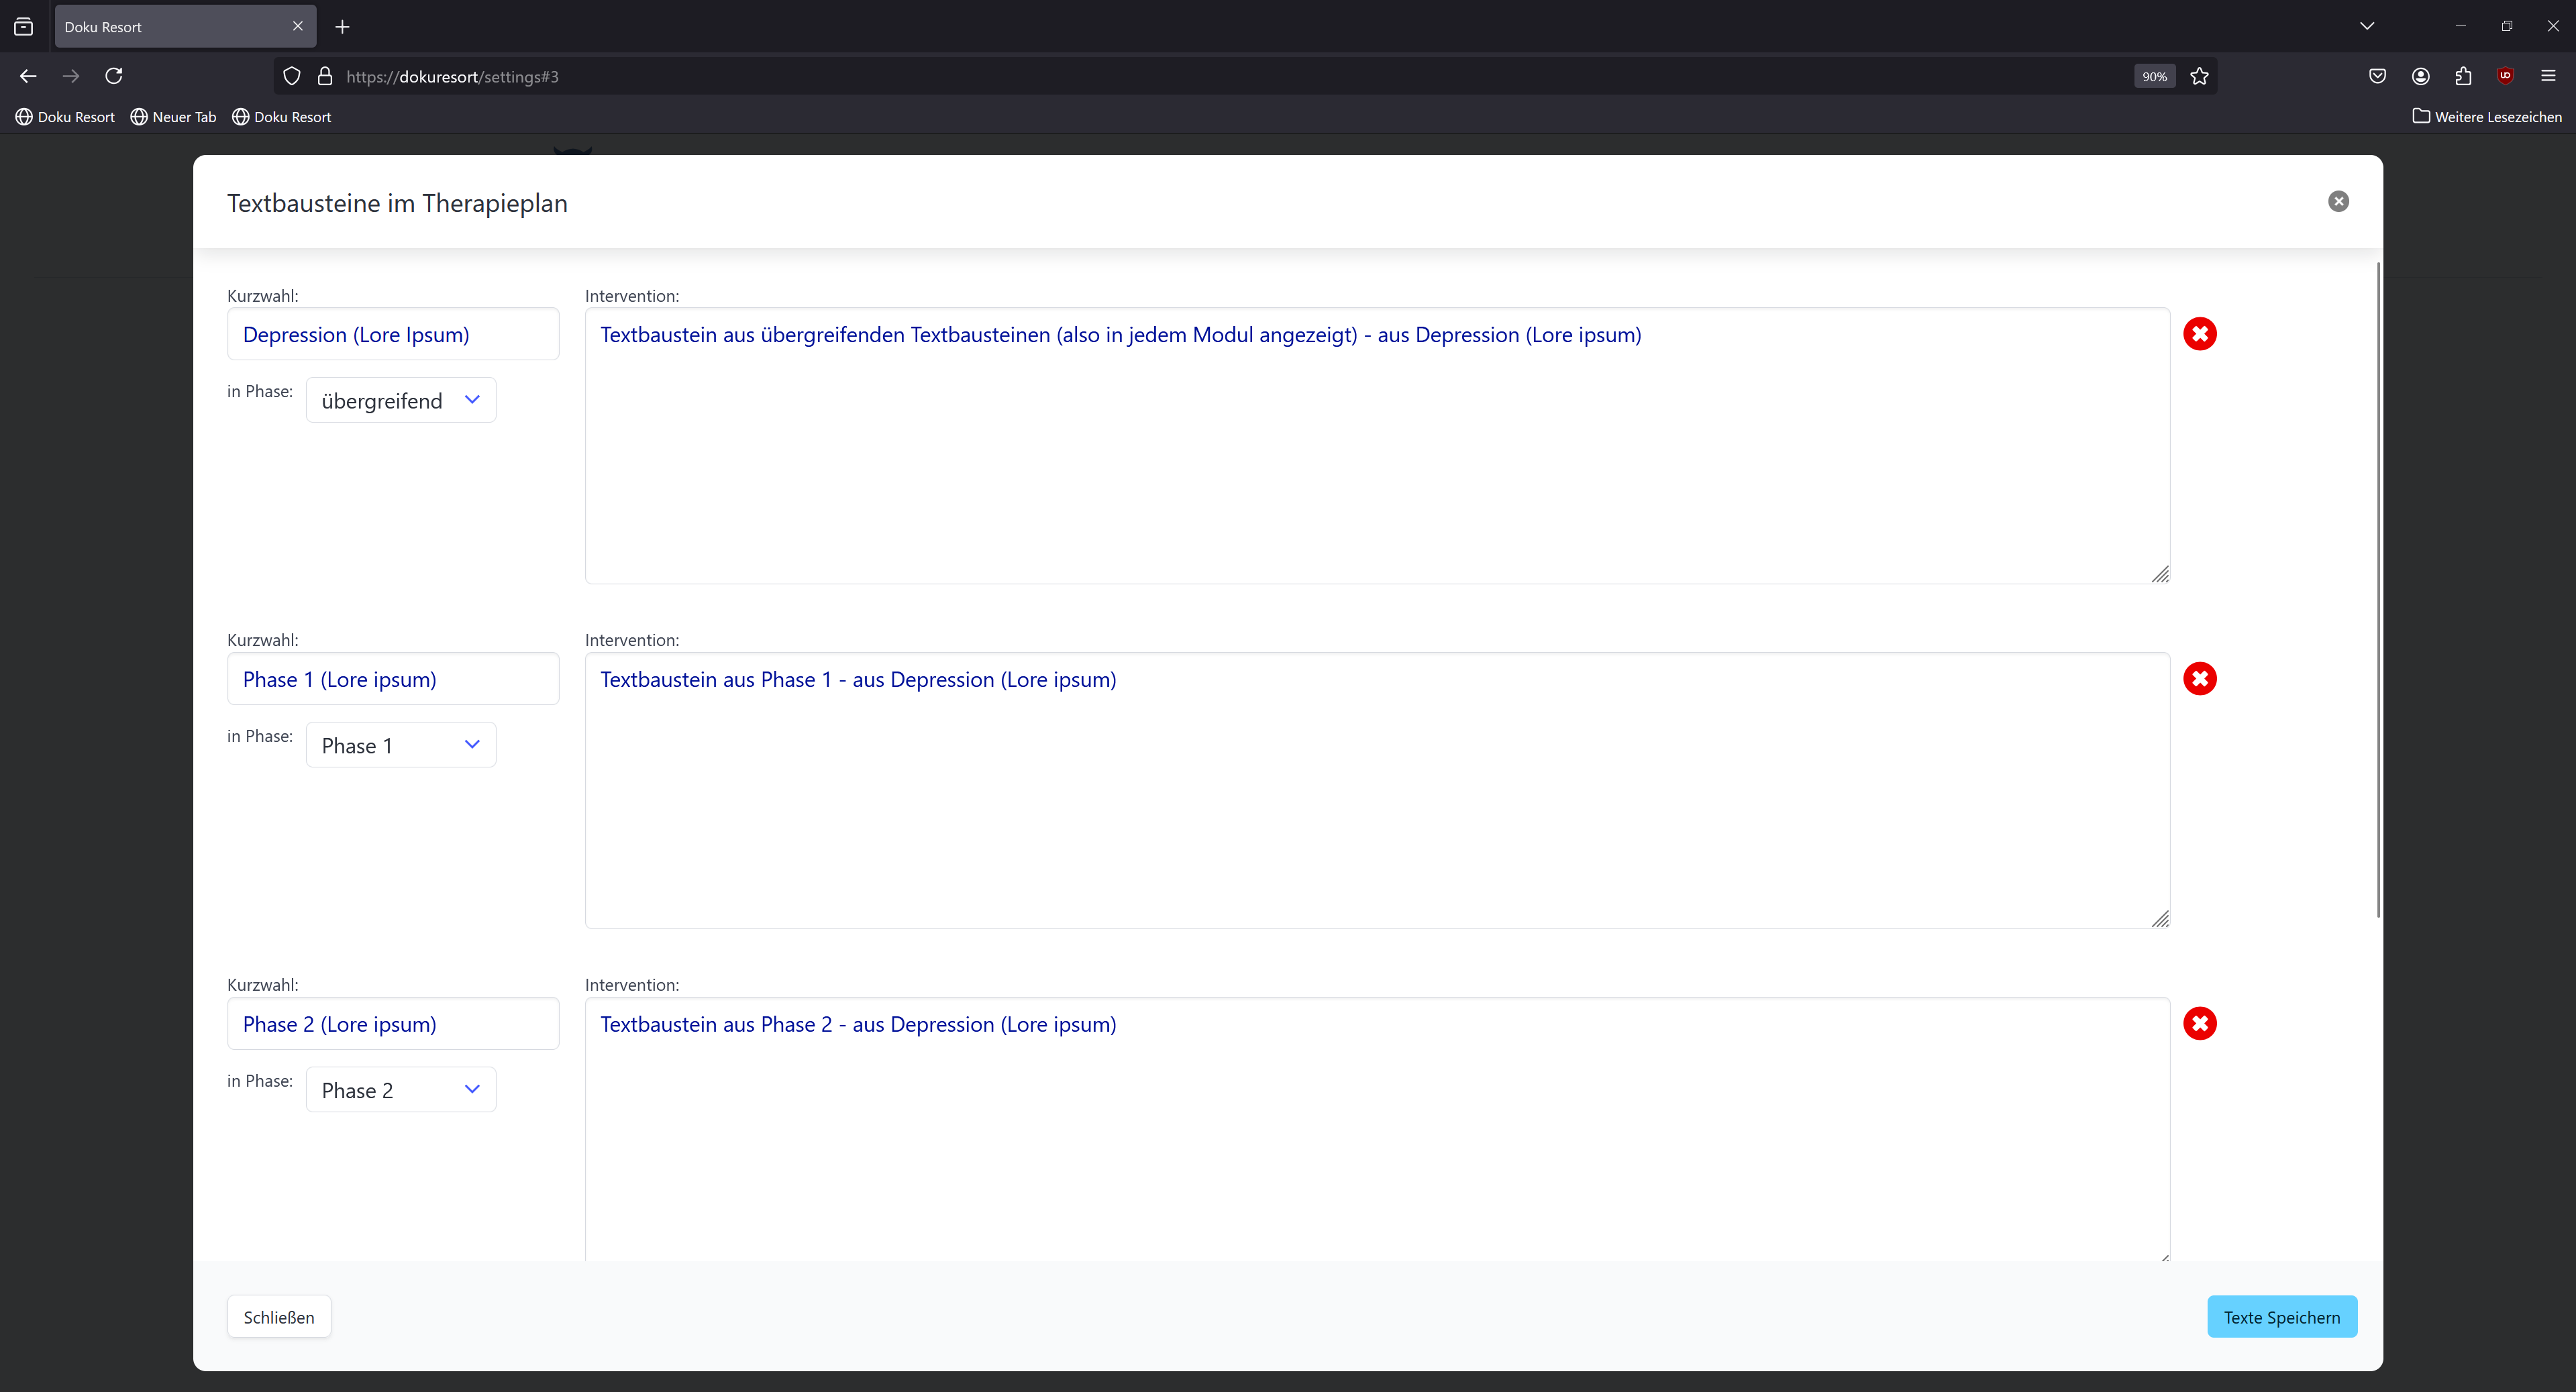
Task: Click the dialog's vertical scrollbar
Action: point(2378,590)
